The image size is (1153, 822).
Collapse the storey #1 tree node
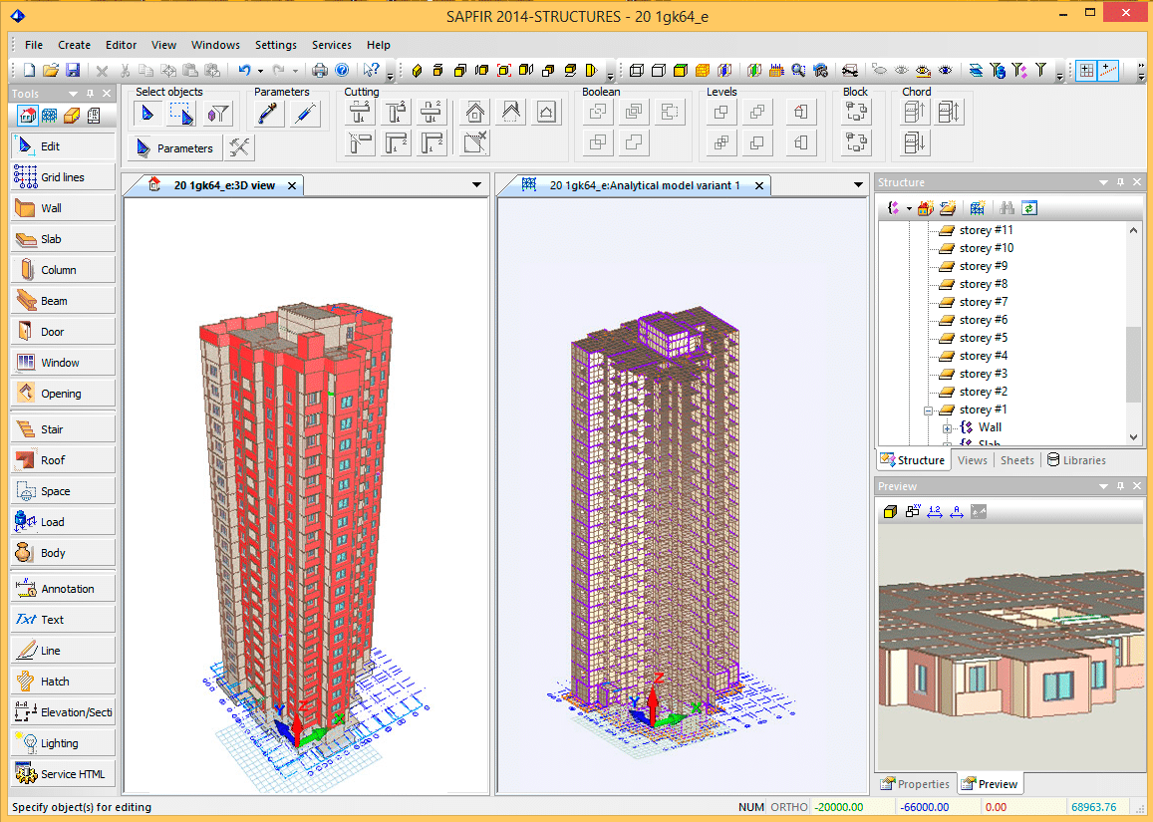click(x=929, y=410)
